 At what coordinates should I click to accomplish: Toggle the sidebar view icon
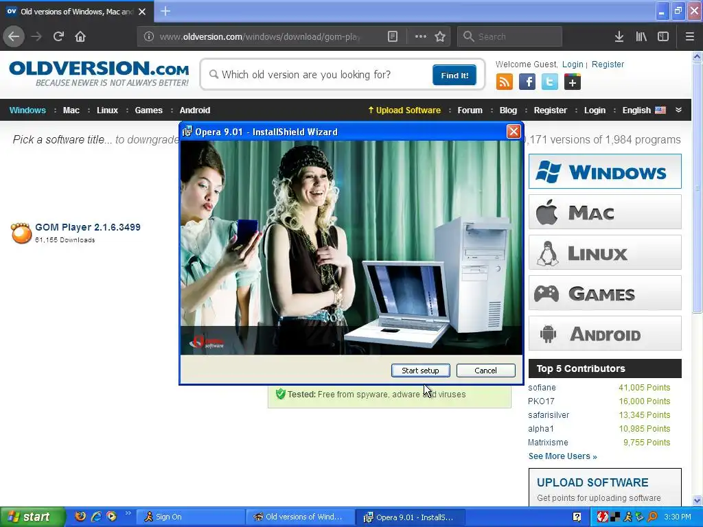[663, 37]
